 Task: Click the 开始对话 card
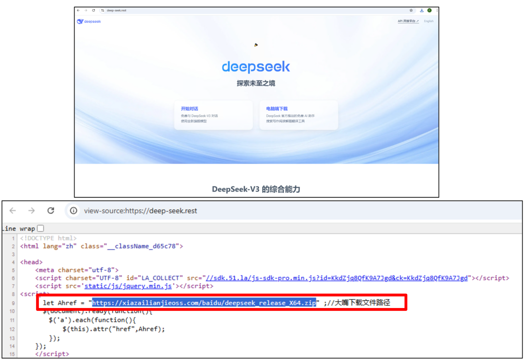pos(214,115)
